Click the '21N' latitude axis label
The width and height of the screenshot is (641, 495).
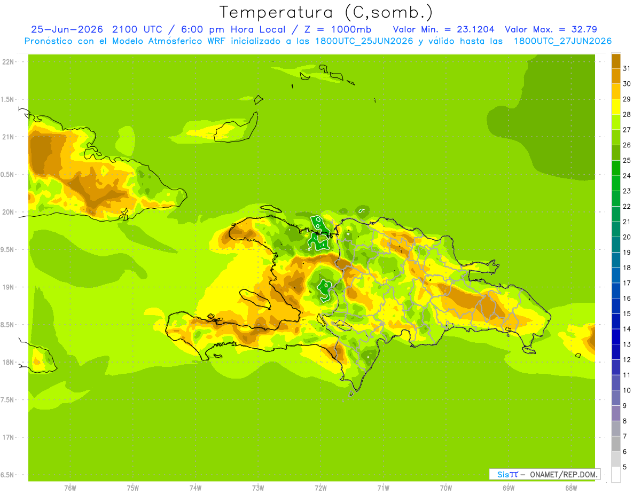[x=7, y=137]
